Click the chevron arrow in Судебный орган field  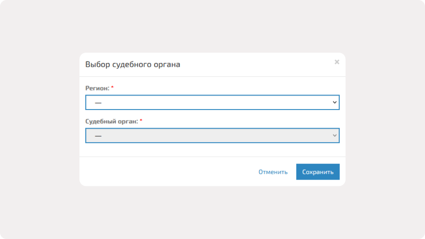335,136
